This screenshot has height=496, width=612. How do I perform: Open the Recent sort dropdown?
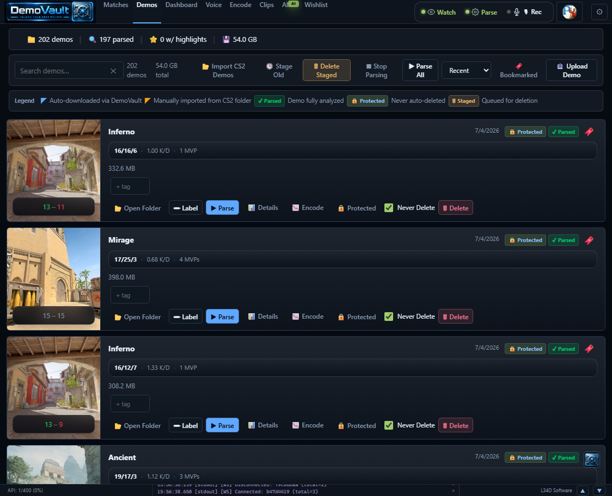[467, 71]
